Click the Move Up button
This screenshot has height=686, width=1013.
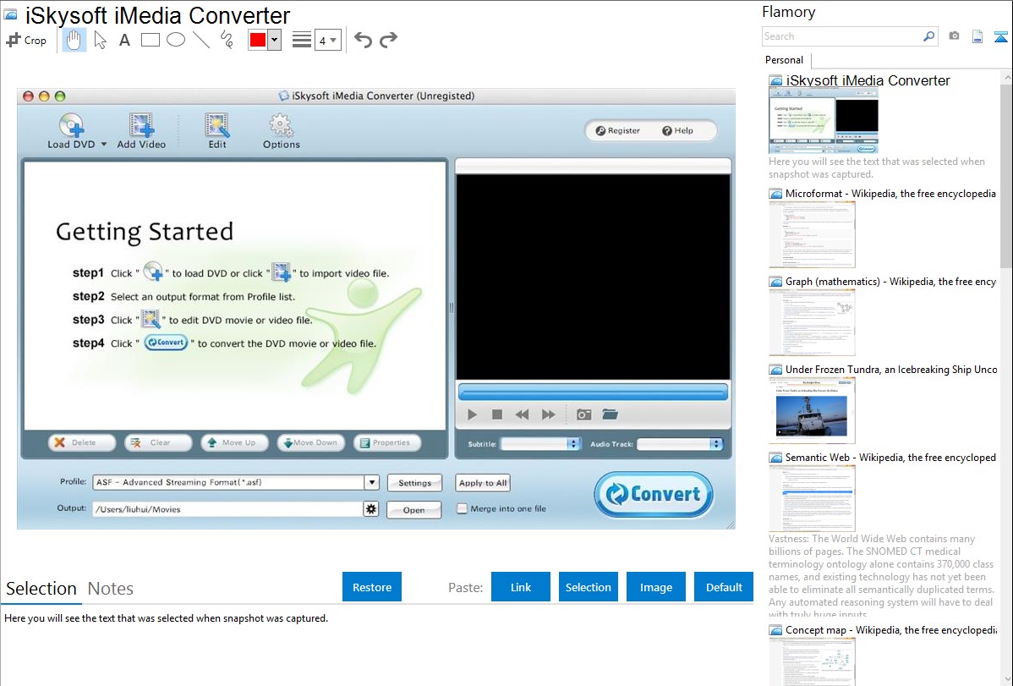tap(234, 443)
